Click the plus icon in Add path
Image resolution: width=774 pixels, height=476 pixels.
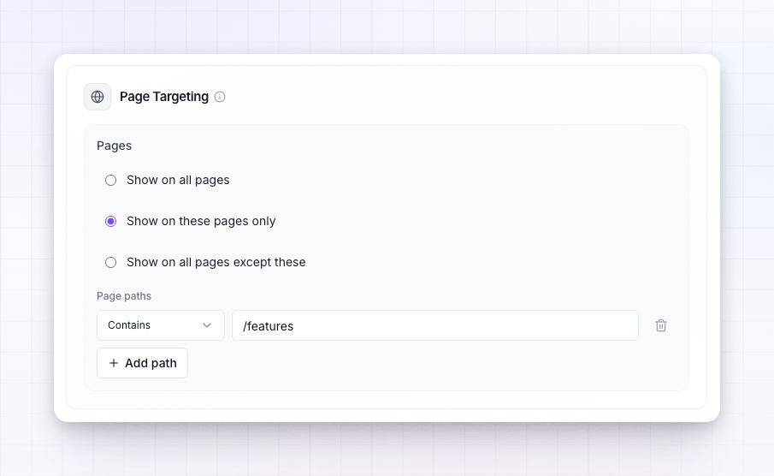(114, 363)
